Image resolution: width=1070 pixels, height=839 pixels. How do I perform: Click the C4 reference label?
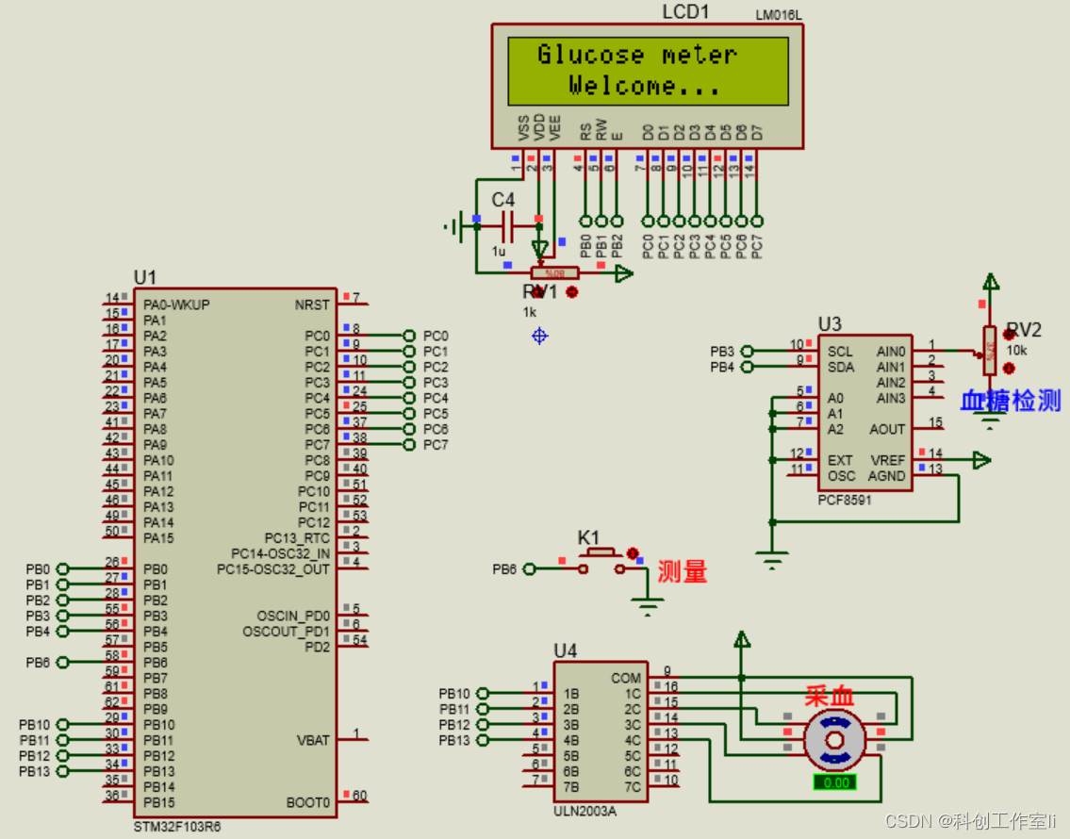tap(502, 200)
